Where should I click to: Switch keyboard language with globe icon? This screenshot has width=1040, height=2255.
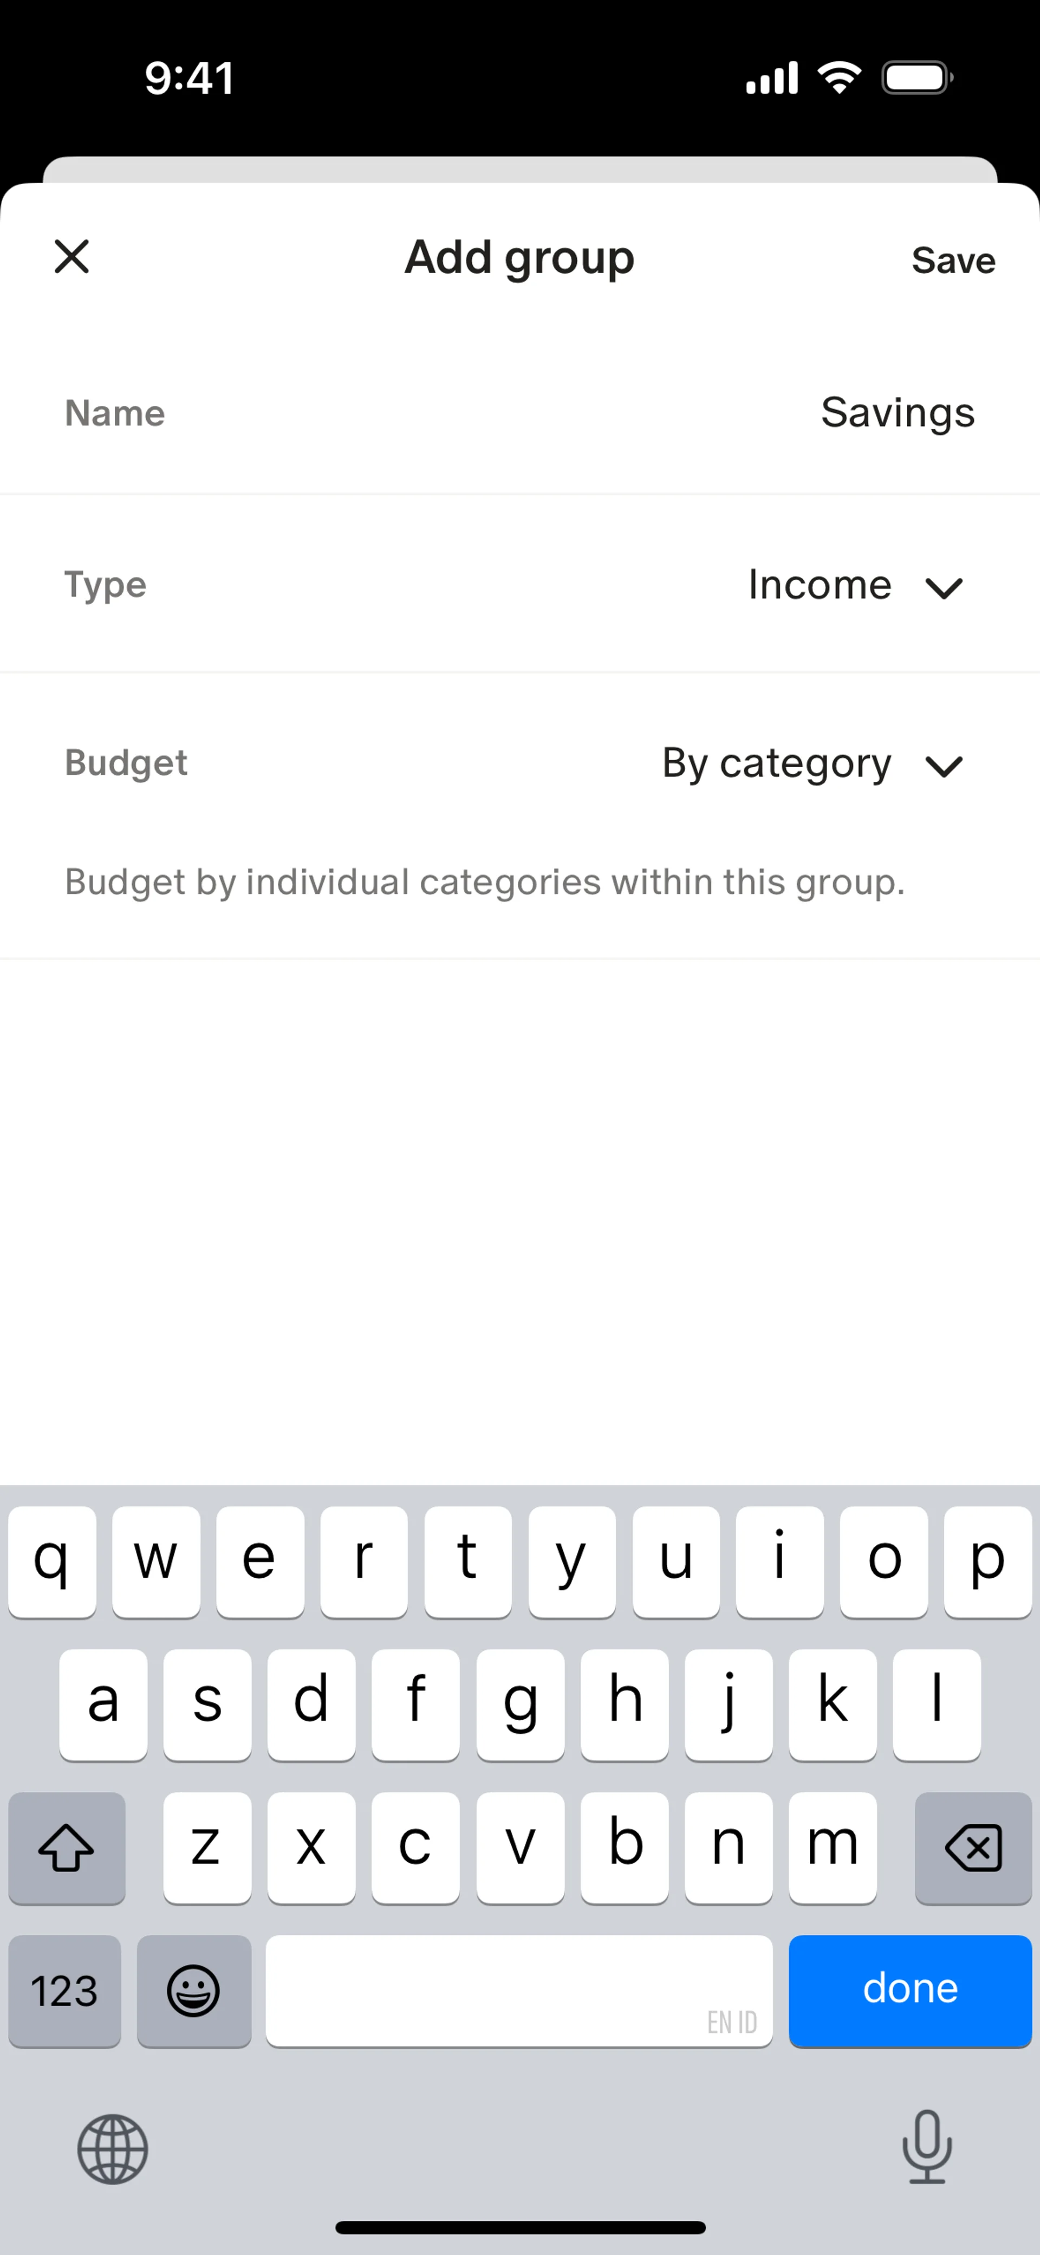pos(112,2149)
